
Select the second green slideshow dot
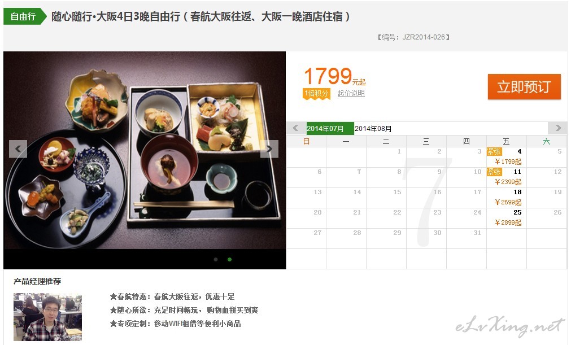coord(229,260)
